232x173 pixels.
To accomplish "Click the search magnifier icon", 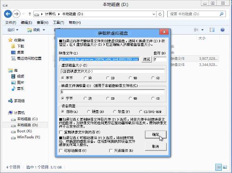I will (x=221, y=14).
